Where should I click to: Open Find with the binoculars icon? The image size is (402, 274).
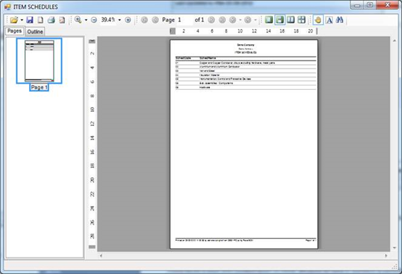tap(339, 20)
